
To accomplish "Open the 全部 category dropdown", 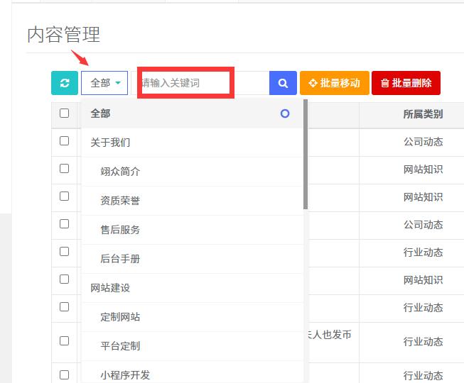I will (x=104, y=83).
